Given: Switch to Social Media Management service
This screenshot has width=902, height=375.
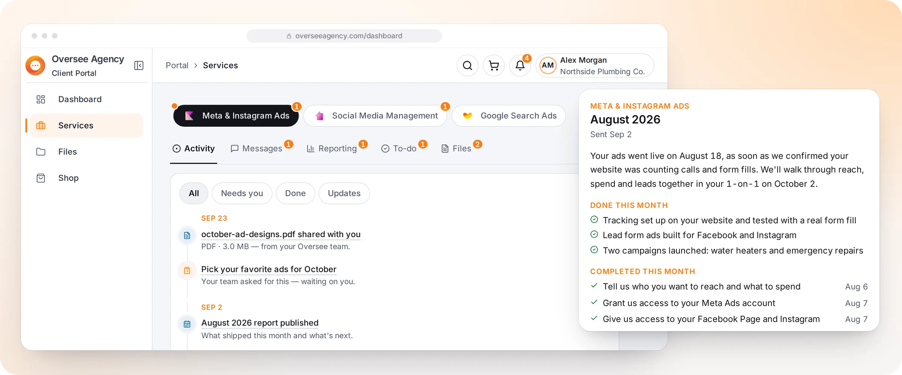Looking at the screenshot, I should click(x=375, y=116).
